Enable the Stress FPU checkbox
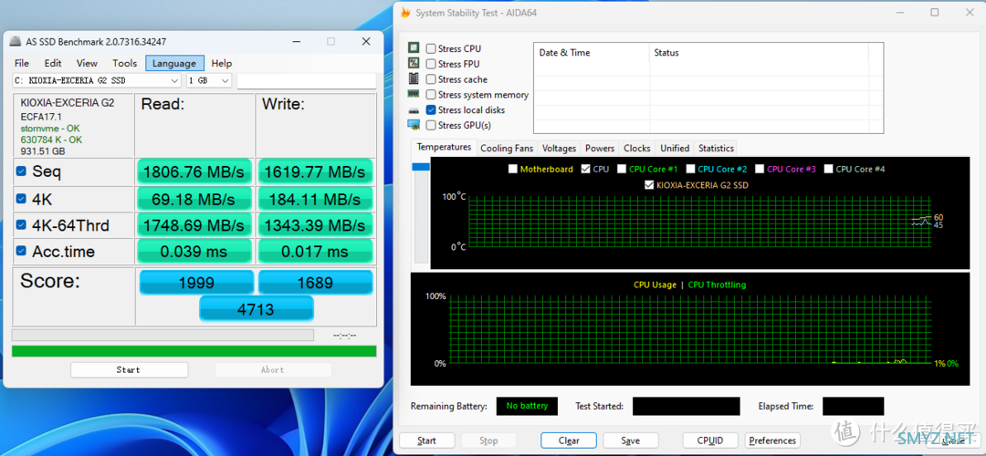986x456 pixels. [x=431, y=64]
